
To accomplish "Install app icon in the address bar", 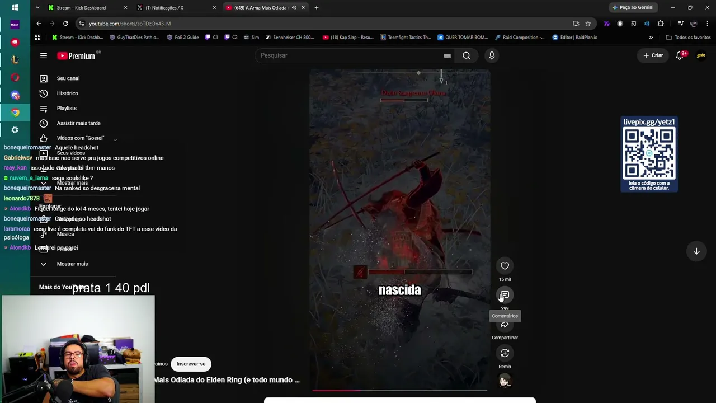I will (x=576, y=24).
